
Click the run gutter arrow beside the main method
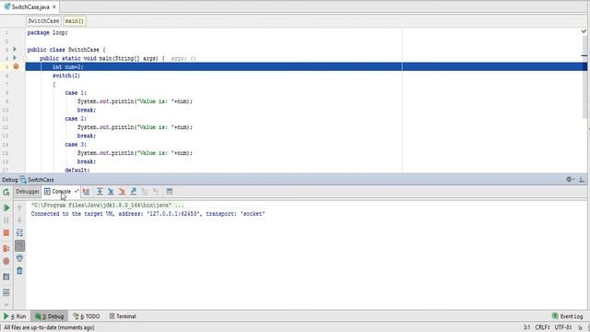click(15, 58)
